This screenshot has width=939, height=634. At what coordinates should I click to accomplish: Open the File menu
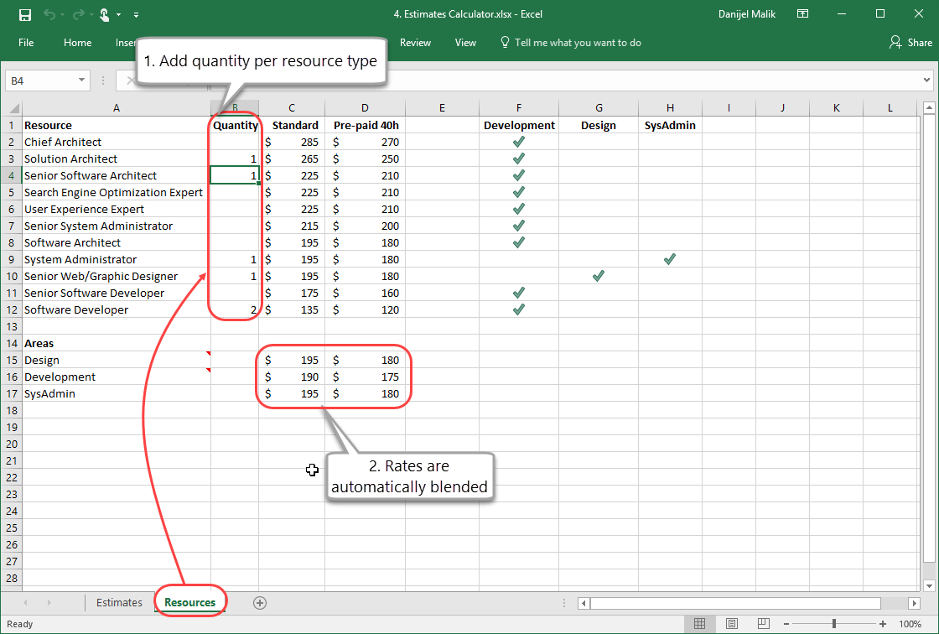coord(26,43)
